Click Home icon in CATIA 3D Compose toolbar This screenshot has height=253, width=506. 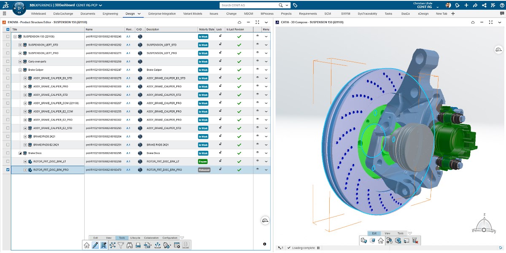pyautogui.click(x=381, y=240)
